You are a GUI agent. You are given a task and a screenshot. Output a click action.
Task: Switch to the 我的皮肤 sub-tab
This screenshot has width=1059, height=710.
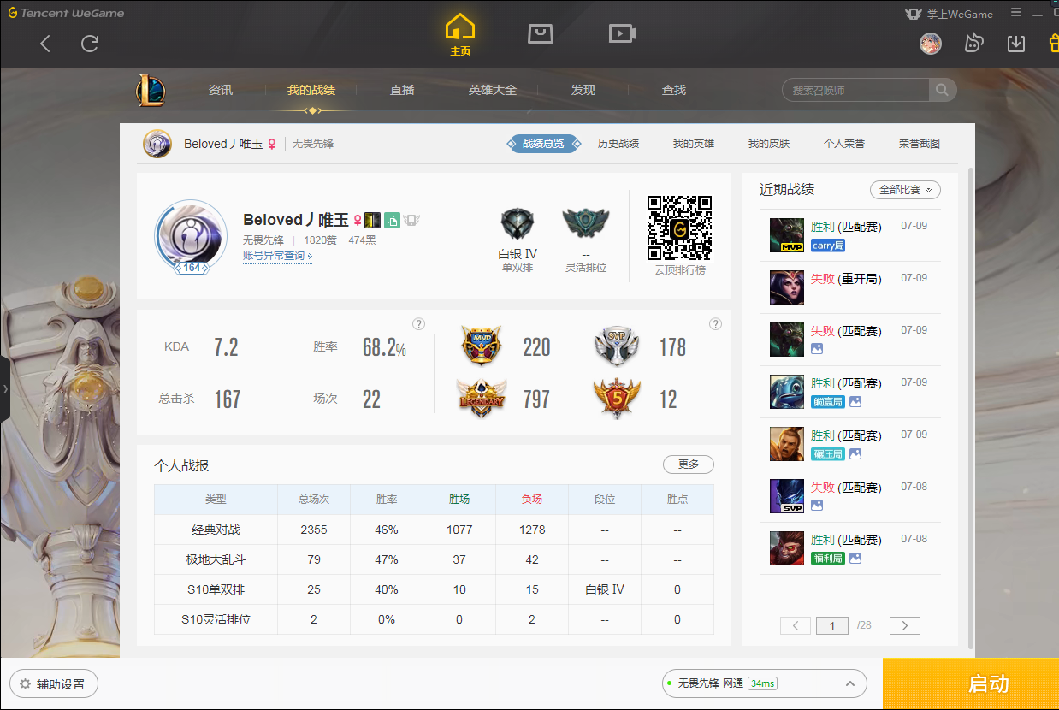[x=769, y=144]
